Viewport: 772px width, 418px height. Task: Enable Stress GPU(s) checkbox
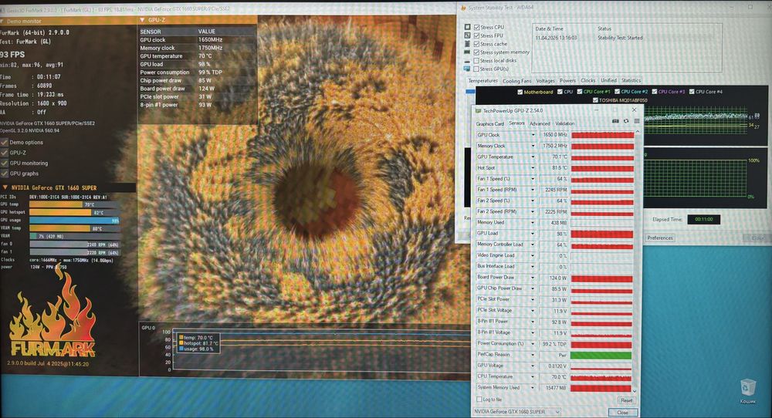[x=476, y=69]
